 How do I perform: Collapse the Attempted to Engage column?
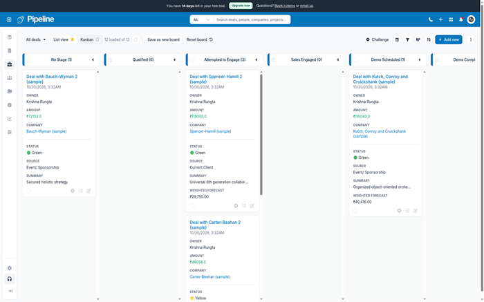click(x=257, y=60)
